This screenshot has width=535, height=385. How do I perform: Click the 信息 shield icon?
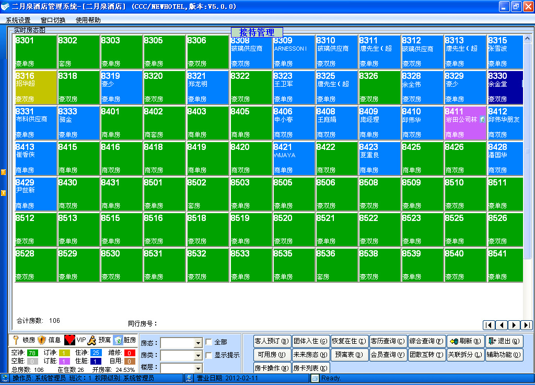pyautogui.click(x=42, y=340)
